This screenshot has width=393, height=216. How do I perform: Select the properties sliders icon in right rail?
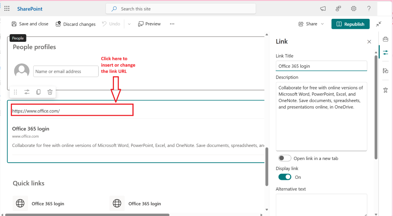pyautogui.click(x=385, y=53)
